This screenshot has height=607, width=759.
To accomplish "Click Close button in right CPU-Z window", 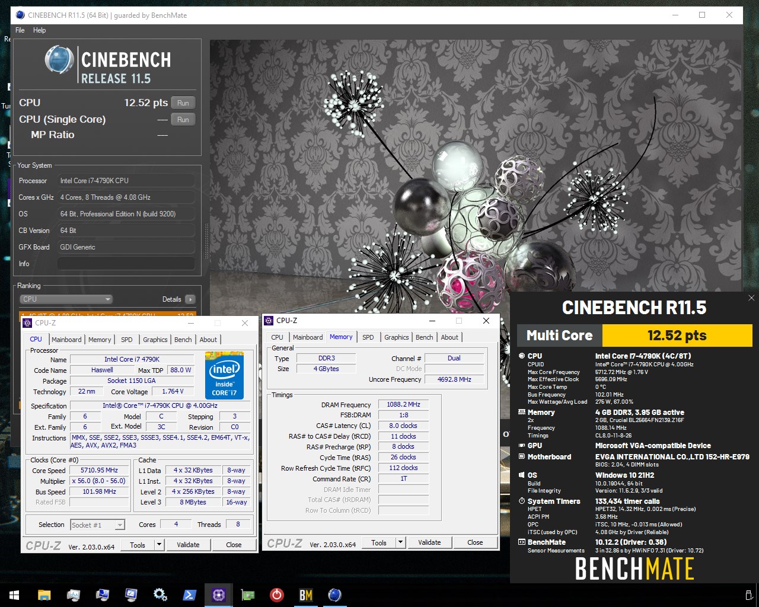I will 475,542.
